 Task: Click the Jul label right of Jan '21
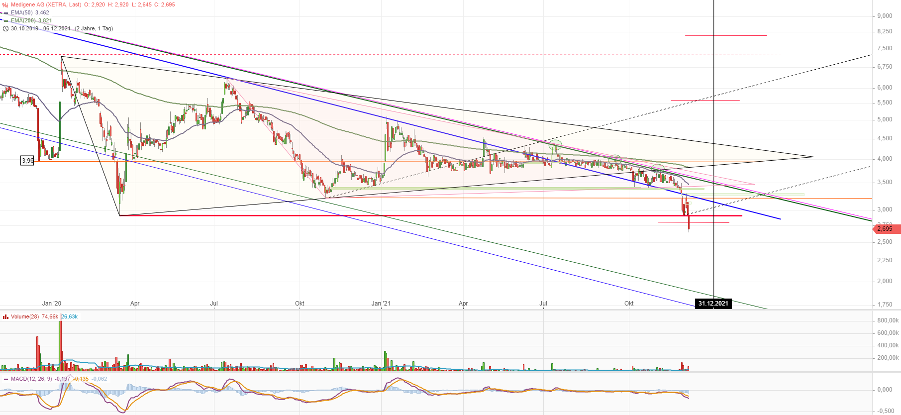pyautogui.click(x=543, y=303)
